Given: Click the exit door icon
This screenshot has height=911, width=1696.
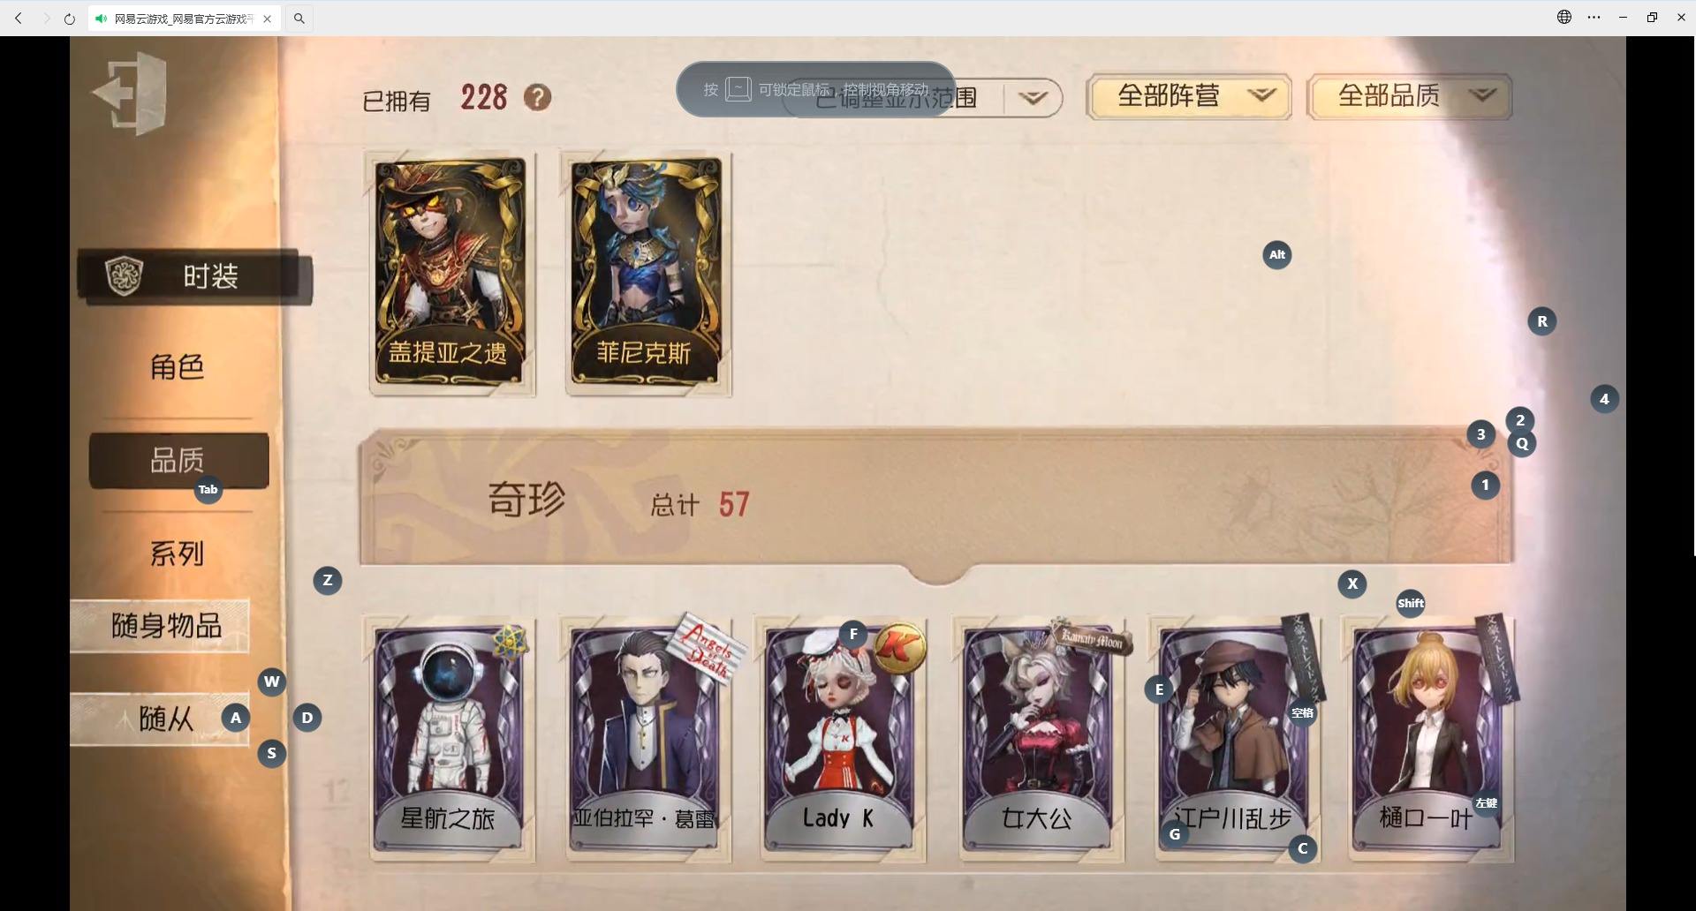Looking at the screenshot, I should 131,94.
